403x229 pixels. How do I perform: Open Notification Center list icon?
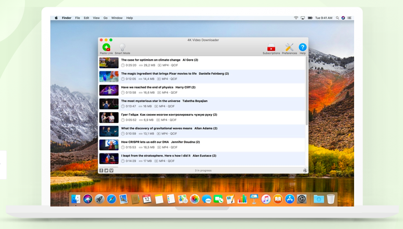click(x=349, y=18)
